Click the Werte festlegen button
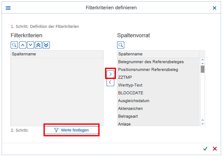This screenshot has width=222, height=156. [72, 130]
